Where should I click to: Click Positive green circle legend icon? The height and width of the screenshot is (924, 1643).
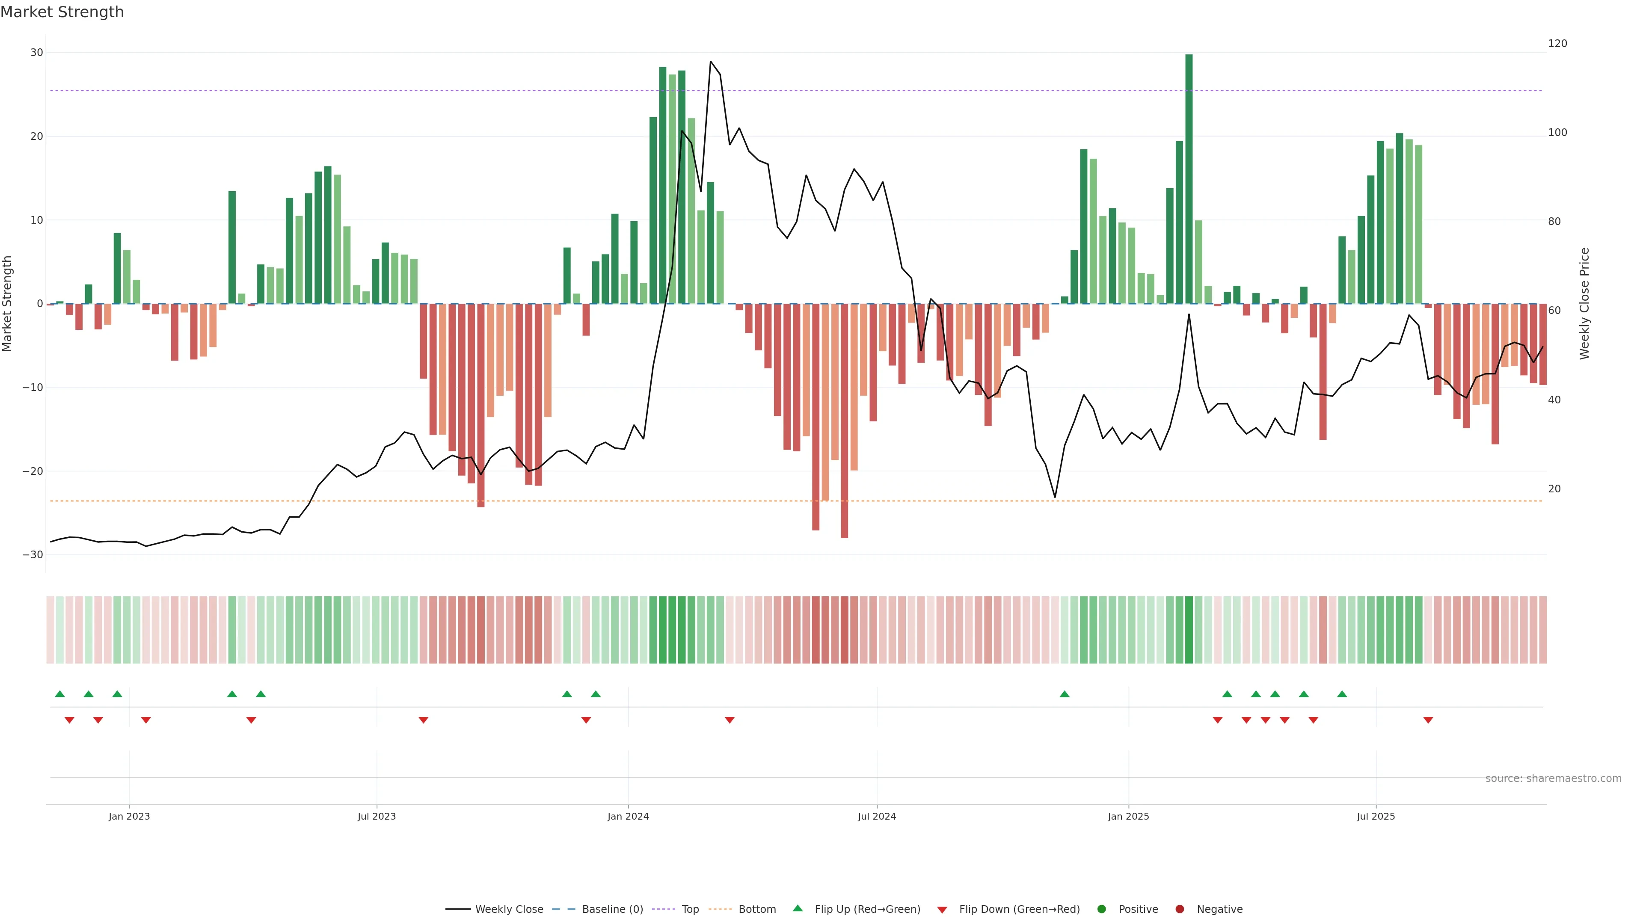1101,909
